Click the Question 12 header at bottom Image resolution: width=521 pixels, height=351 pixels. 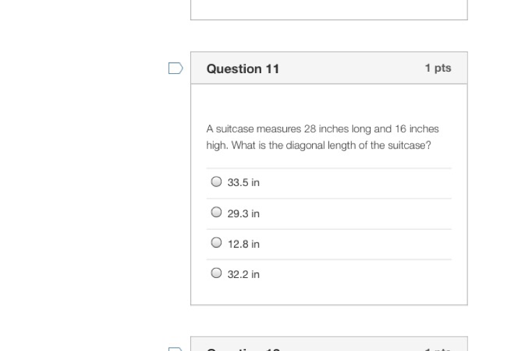[242, 349]
